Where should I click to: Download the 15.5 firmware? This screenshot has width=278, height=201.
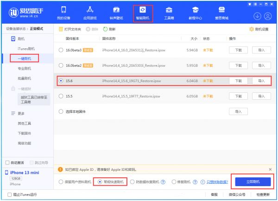coord(239,96)
